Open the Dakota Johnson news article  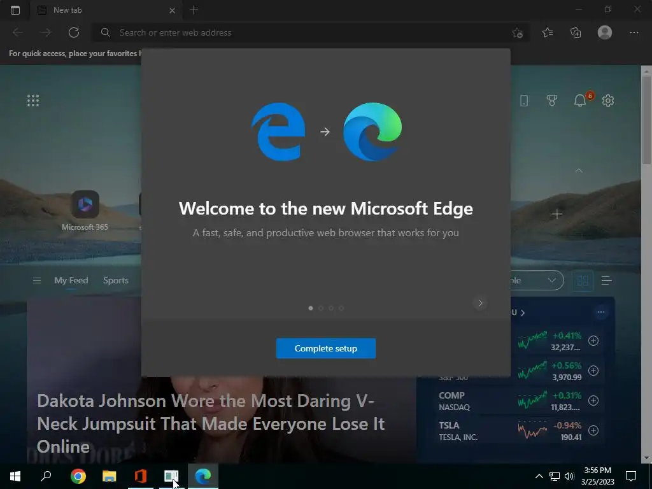pyautogui.click(x=211, y=423)
